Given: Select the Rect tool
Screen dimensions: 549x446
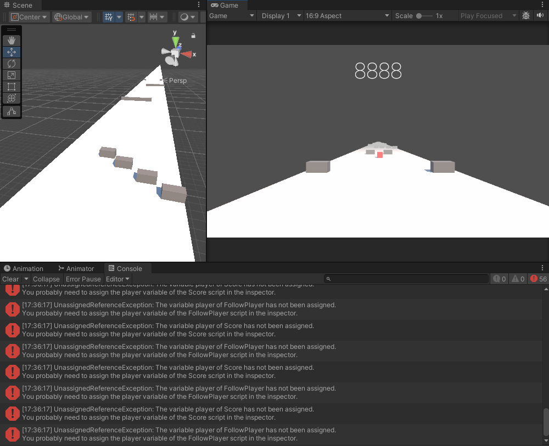Looking at the screenshot, I should click(x=11, y=87).
